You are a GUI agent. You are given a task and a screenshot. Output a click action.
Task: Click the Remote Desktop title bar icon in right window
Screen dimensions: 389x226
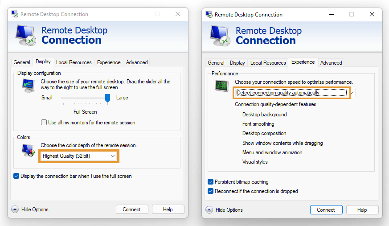tap(209, 14)
